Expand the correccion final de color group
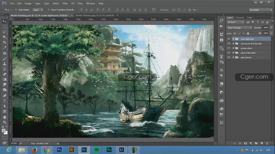Viewport: 275px width, 154px height. pos(233,43)
